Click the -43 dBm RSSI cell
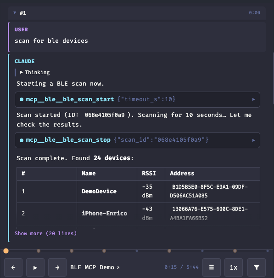Screen dimensions: 274x278 [151, 214]
